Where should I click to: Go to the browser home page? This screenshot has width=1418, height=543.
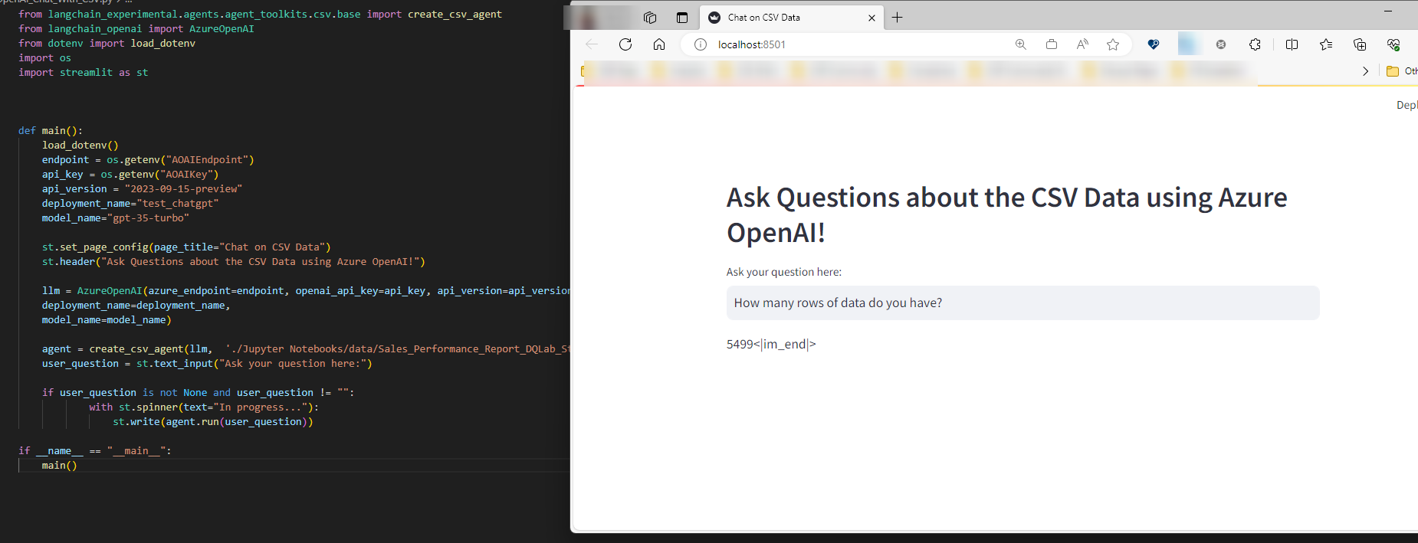pyautogui.click(x=659, y=44)
